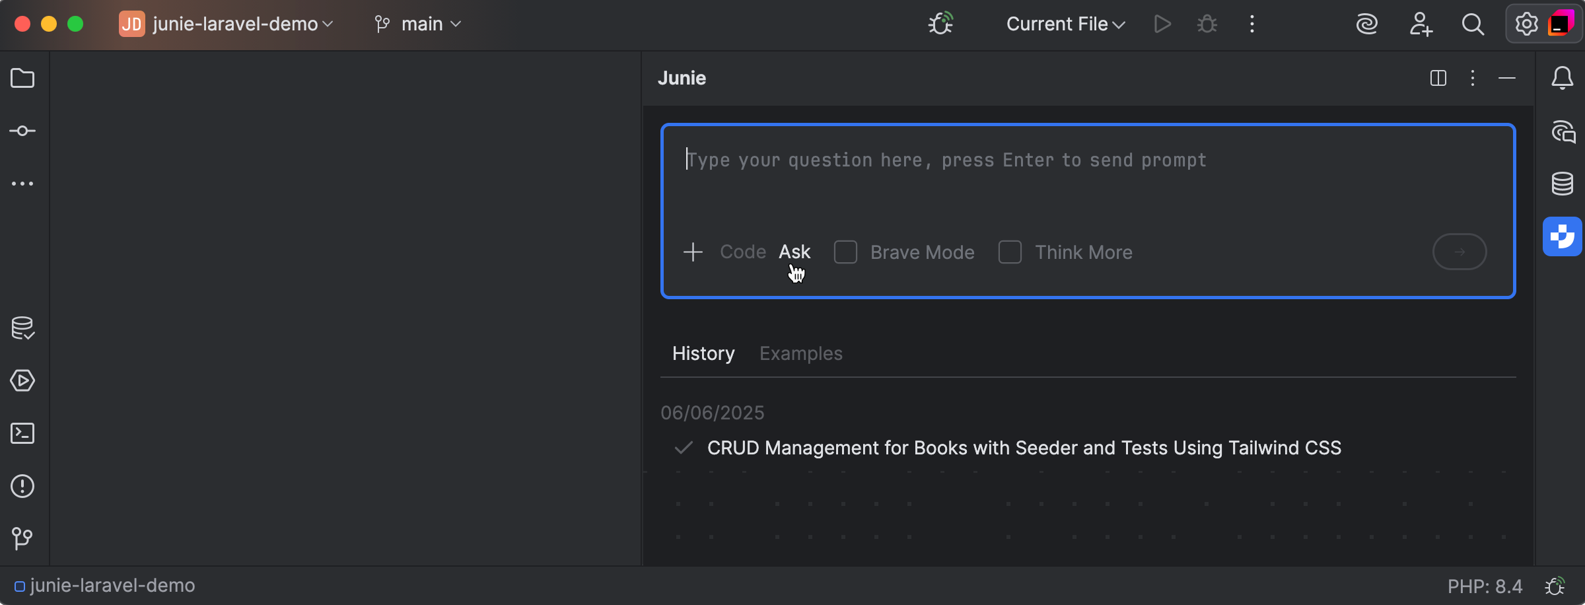Click the AI spiral icon in toolbar
1585x605 pixels.
coord(1366,24)
